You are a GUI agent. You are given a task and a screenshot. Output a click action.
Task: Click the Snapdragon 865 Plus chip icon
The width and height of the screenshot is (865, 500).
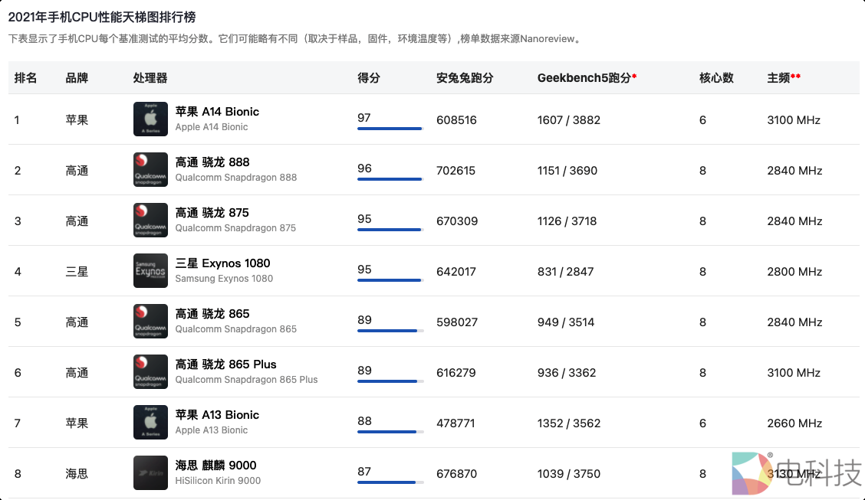(x=150, y=372)
